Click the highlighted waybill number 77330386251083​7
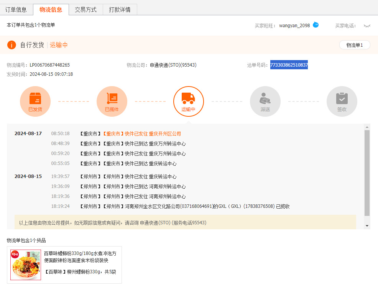This screenshot has width=378, height=307. coord(289,65)
